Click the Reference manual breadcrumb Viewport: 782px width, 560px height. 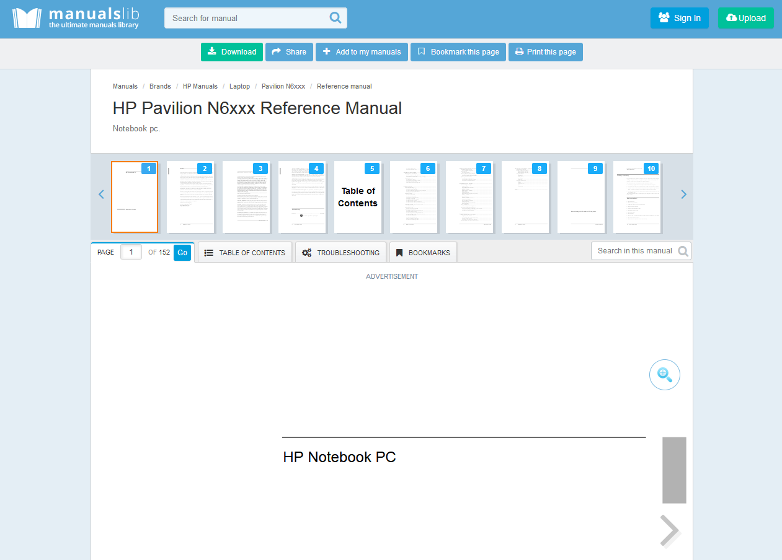pyautogui.click(x=344, y=86)
